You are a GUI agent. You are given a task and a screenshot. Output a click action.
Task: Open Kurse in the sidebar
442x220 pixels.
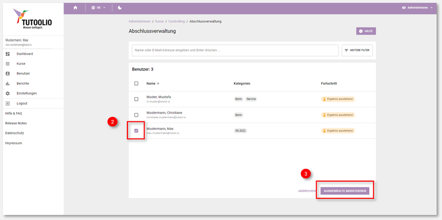click(21, 64)
